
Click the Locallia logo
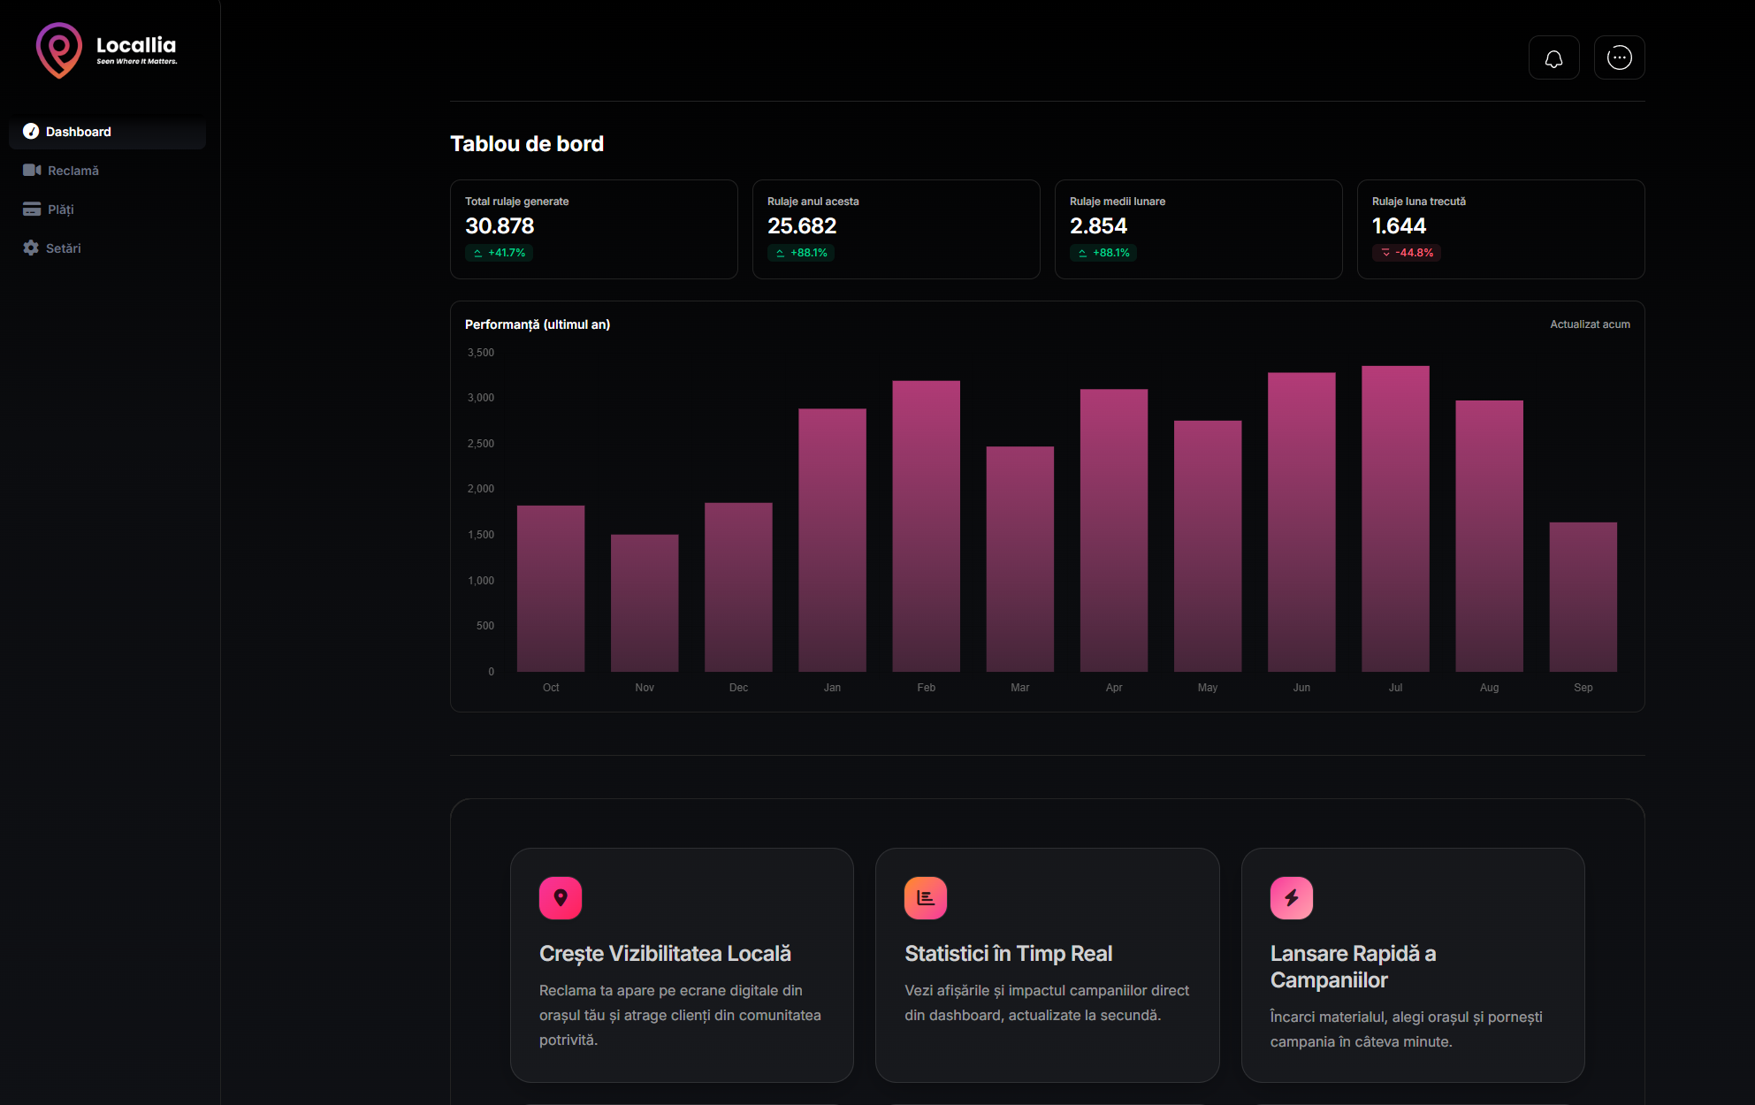click(106, 50)
